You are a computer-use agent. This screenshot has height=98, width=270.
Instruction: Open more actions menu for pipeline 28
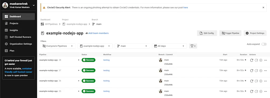[x=265, y=60]
